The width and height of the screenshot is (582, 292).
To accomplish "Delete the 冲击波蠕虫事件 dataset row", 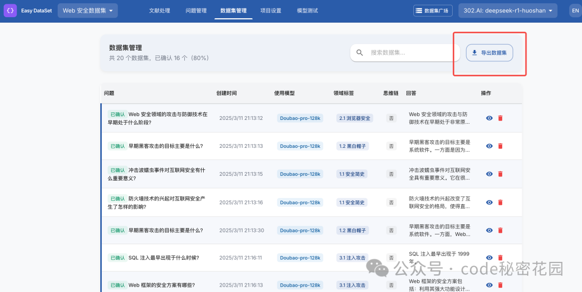I will (500, 174).
